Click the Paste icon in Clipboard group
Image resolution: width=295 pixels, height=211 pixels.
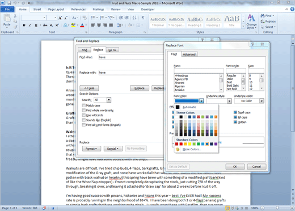7,18
